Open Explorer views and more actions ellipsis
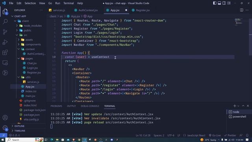Screen dimensions: 252x142 click(x=41, y=10)
